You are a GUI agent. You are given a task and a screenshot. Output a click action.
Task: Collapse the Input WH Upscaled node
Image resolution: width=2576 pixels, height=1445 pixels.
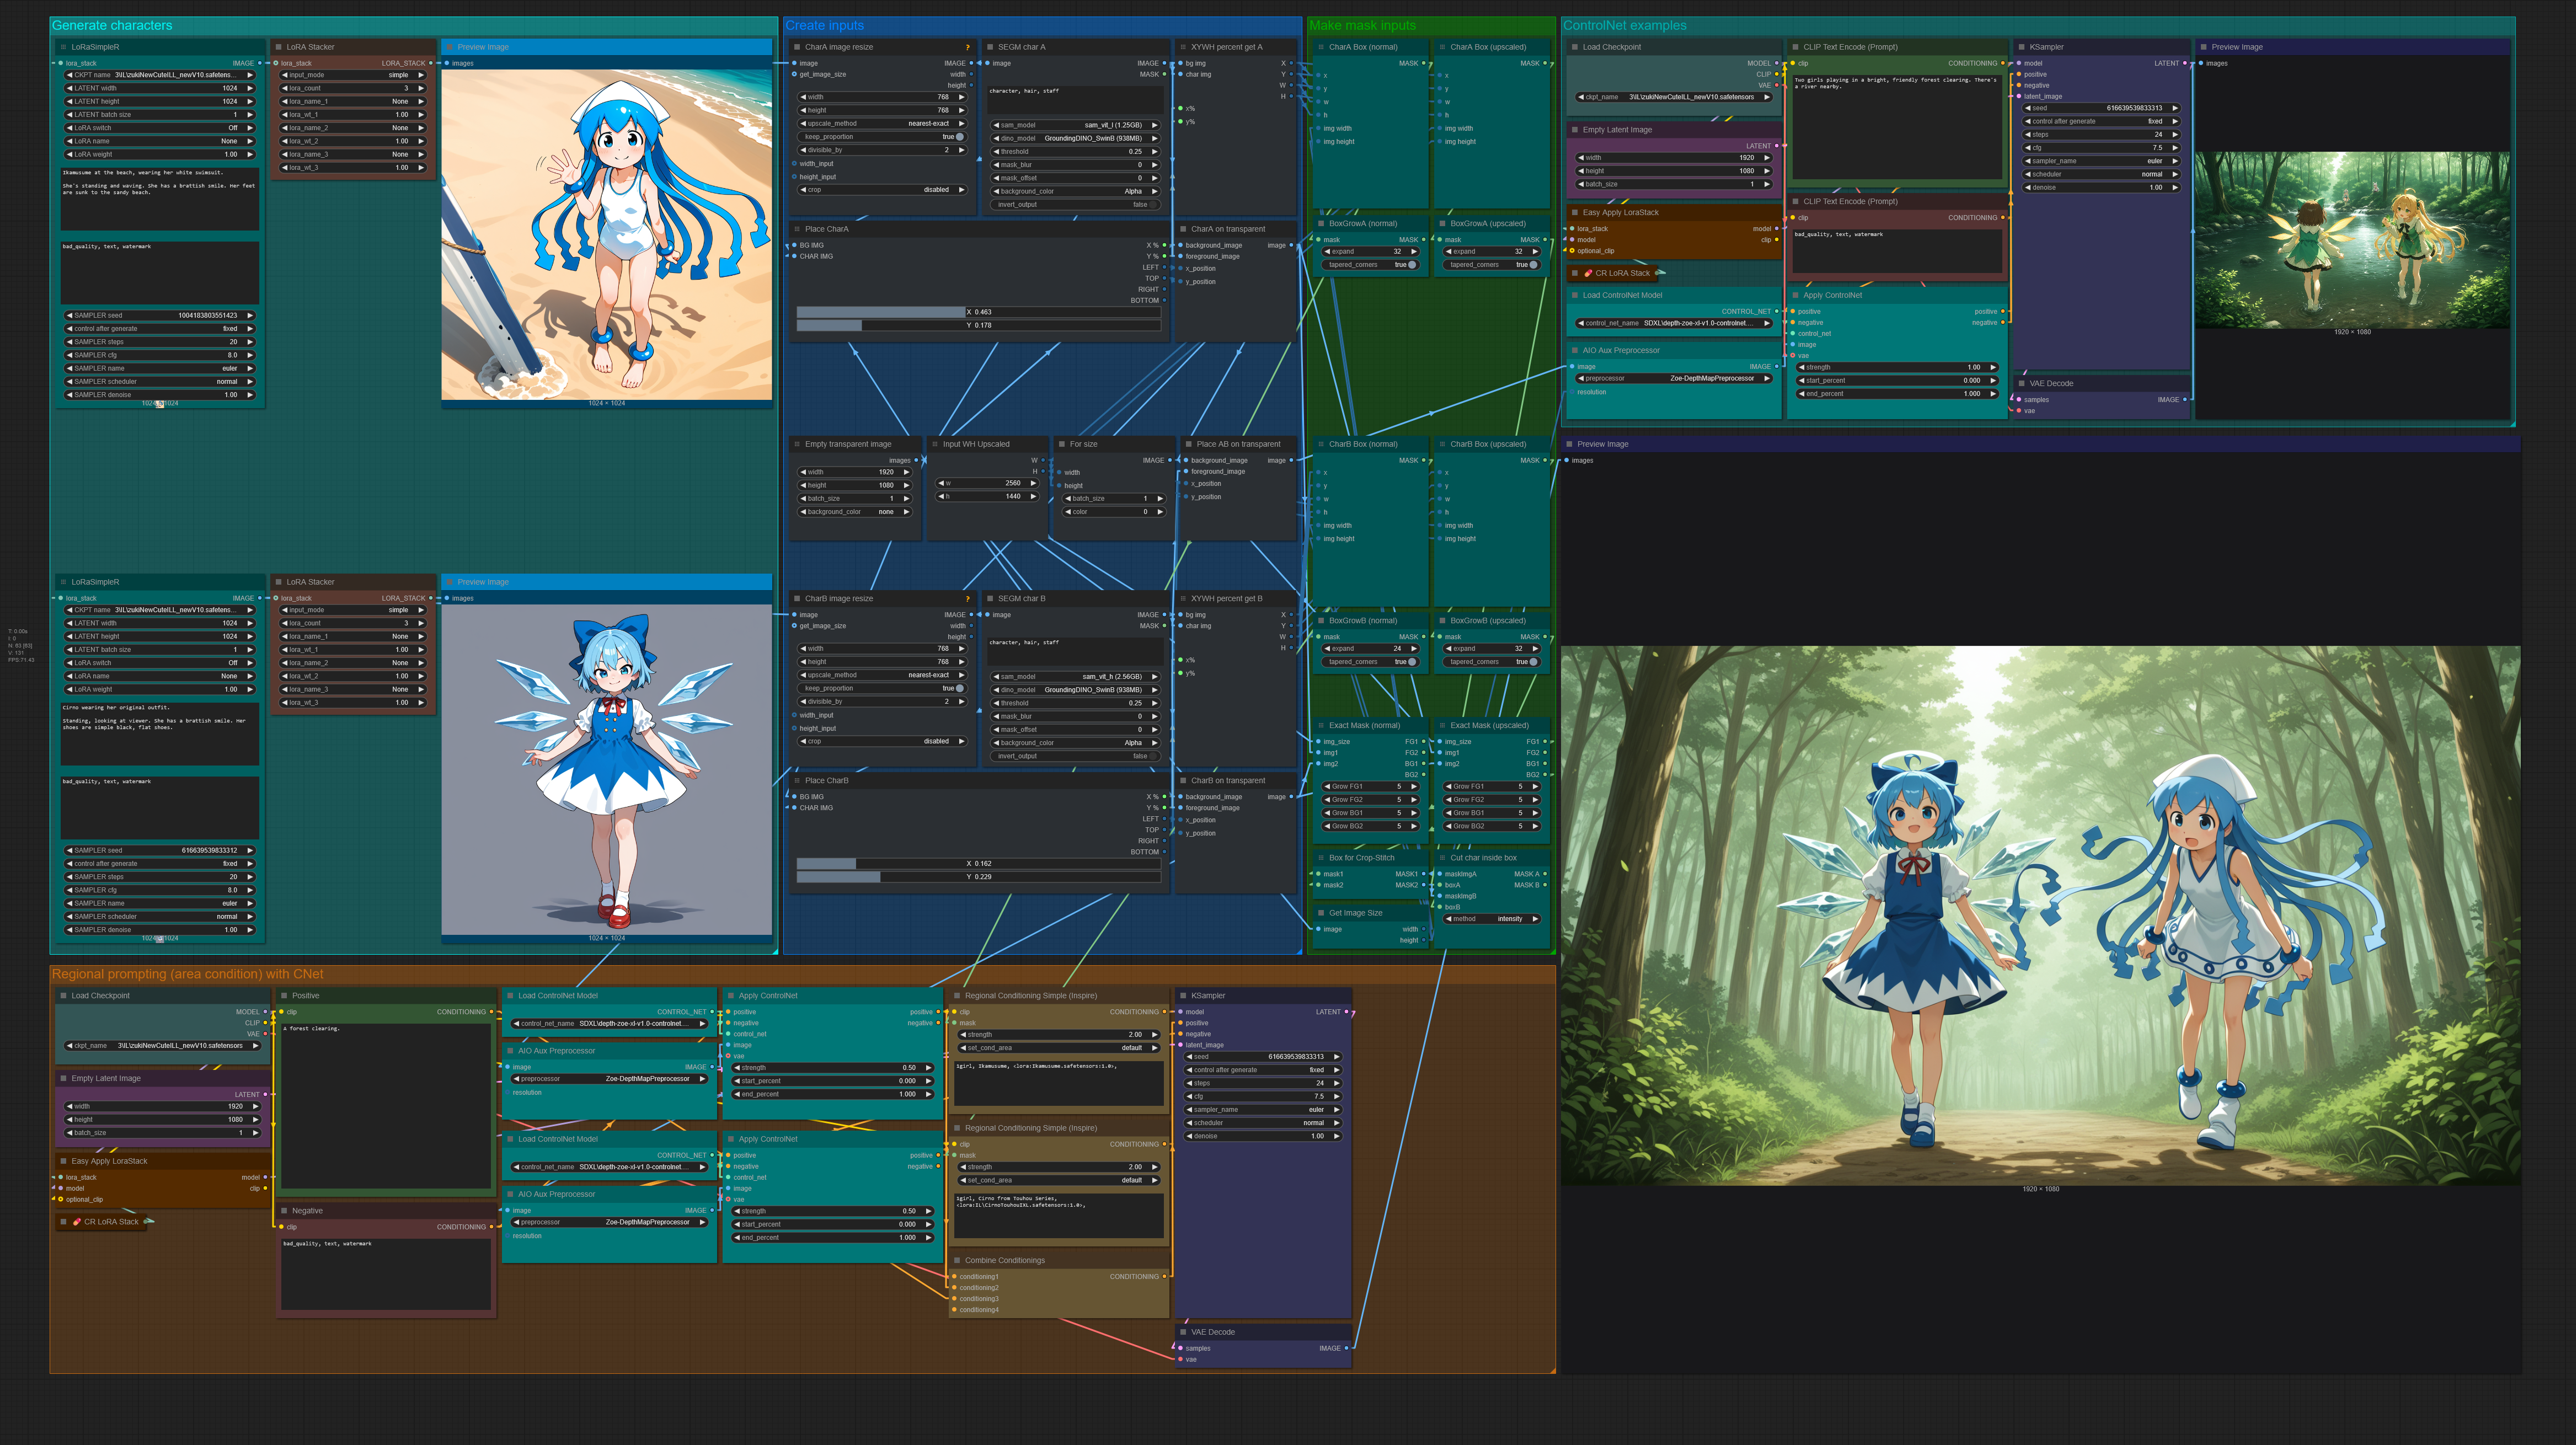click(x=934, y=444)
